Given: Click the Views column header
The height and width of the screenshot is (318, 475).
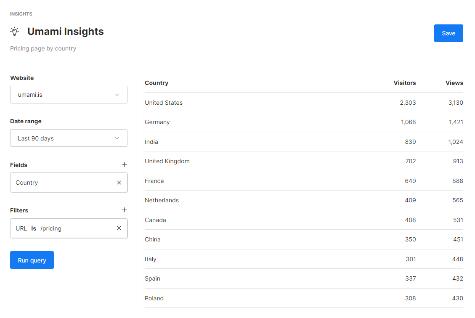Looking at the screenshot, I should pos(454,83).
